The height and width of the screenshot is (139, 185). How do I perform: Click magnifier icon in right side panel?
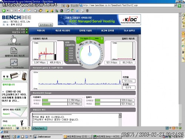(183, 58)
